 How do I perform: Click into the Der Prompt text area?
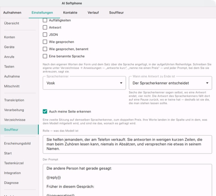click(127, 180)
